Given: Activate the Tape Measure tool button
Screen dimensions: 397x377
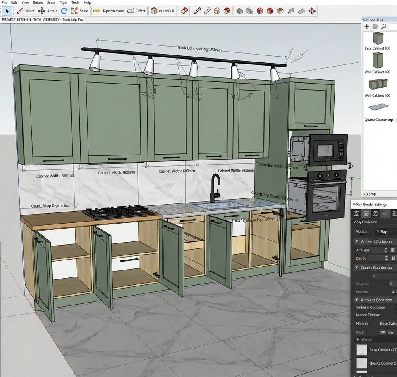Looking at the screenshot, I should [109, 11].
